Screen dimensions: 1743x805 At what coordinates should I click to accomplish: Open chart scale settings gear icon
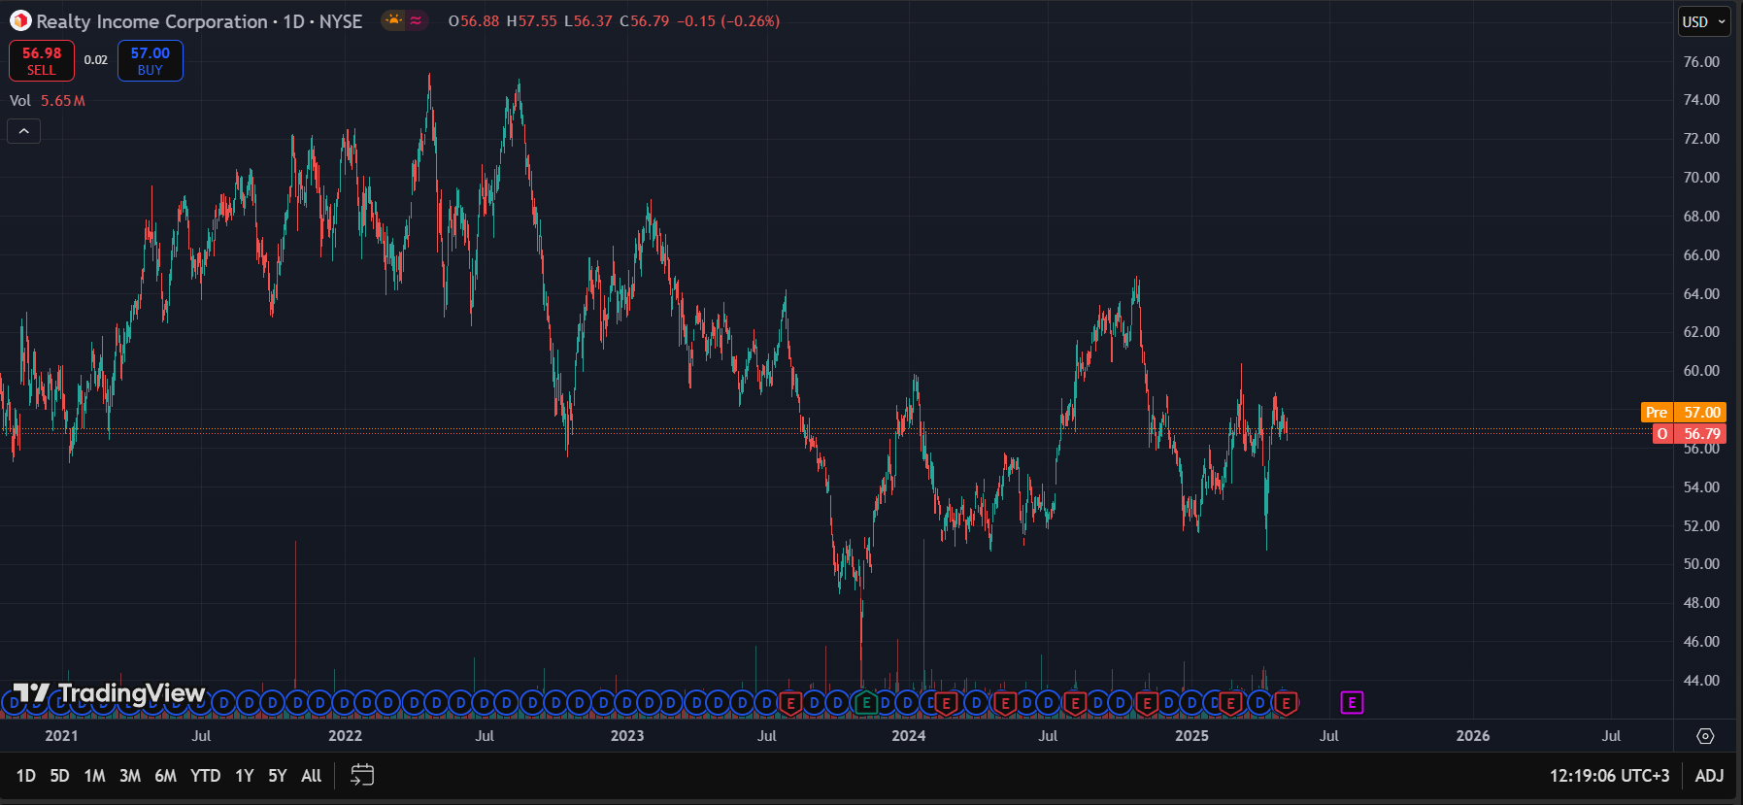(x=1705, y=736)
